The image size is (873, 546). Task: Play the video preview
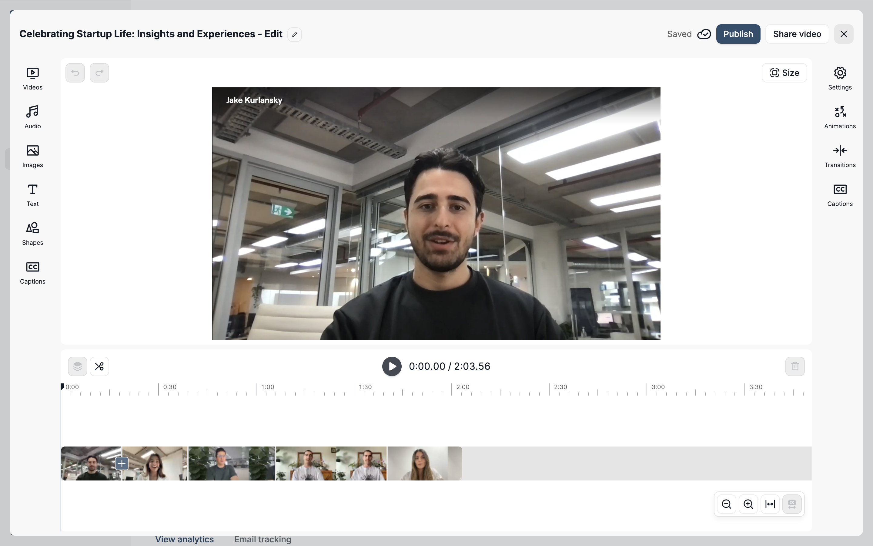(392, 366)
